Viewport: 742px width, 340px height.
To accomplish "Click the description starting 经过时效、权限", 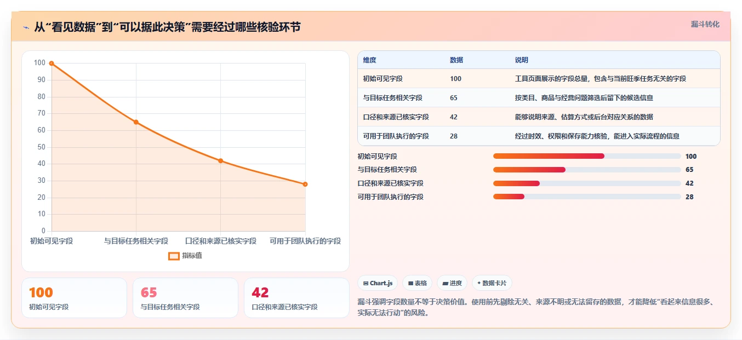I will click(x=597, y=136).
